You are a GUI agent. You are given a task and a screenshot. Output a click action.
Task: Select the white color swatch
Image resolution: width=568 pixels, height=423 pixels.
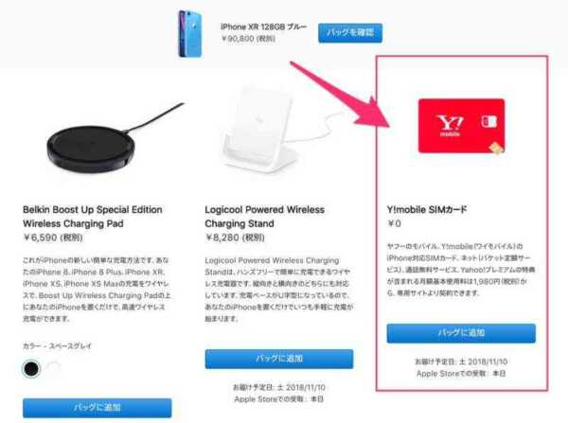[54, 369]
